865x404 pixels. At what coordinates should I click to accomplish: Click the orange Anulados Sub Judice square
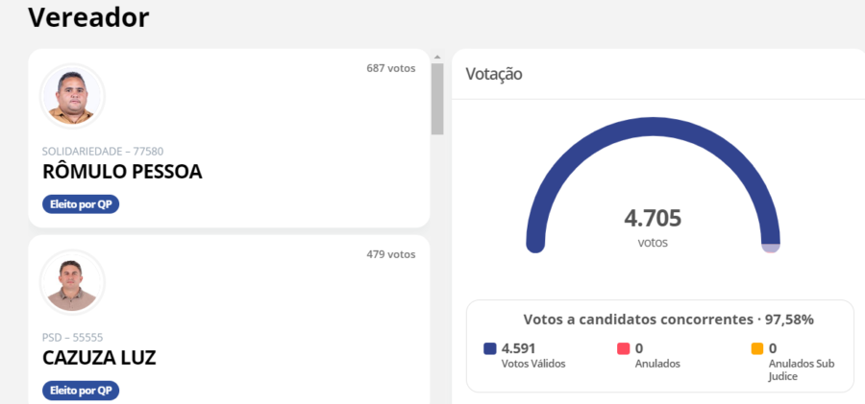tap(757, 349)
